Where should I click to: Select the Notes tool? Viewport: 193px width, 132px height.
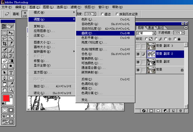pos(5,84)
